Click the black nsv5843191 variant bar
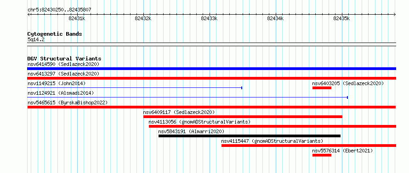 click(x=250, y=136)
